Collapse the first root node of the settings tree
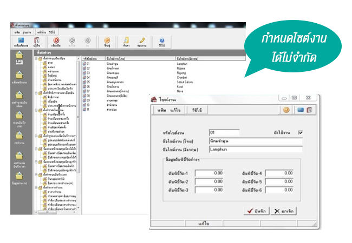Screen dimensions: 352x243 [x=36, y=59]
